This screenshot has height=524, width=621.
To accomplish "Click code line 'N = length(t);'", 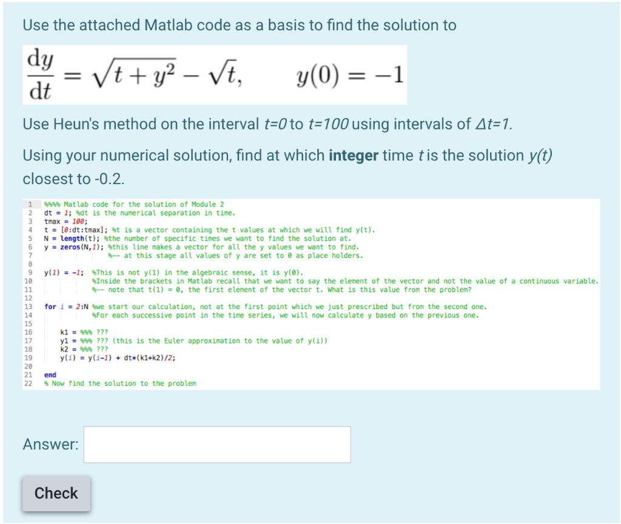I will click(x=72, y=239).
